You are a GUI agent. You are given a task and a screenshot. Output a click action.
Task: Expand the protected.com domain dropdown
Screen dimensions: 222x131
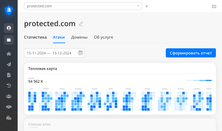[138, 6]
